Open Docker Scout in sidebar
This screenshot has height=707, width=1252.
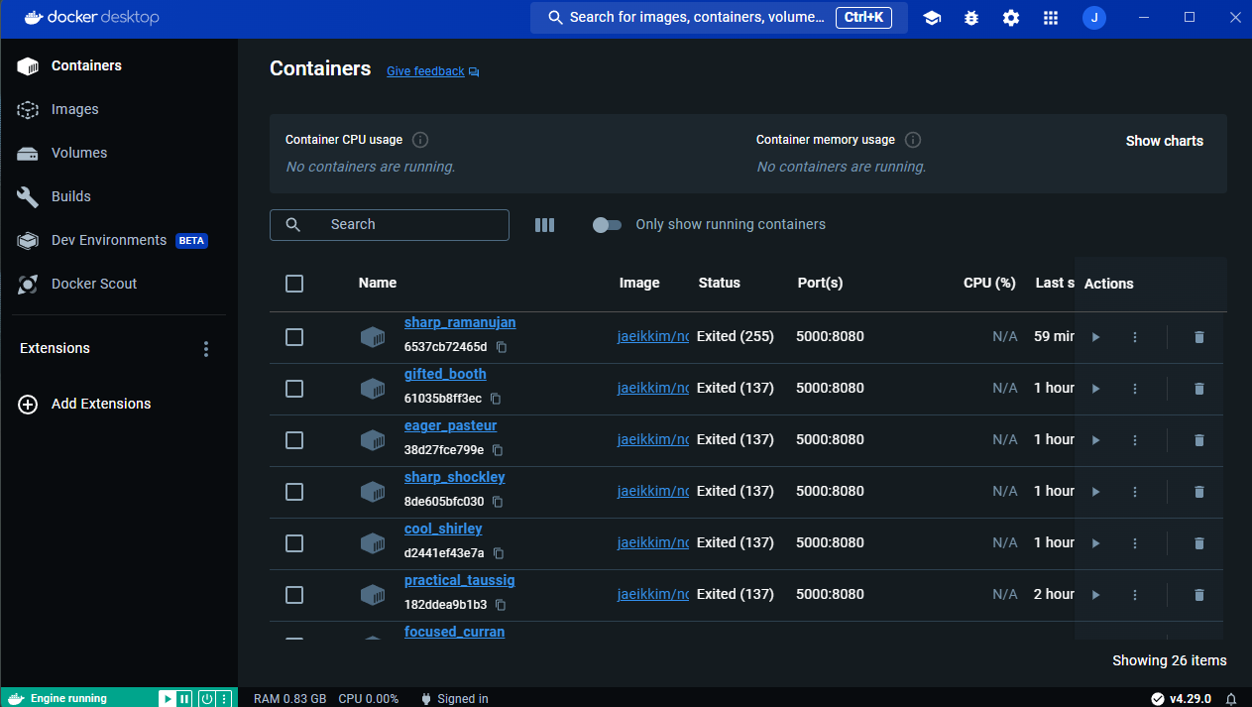click(119, 284)
